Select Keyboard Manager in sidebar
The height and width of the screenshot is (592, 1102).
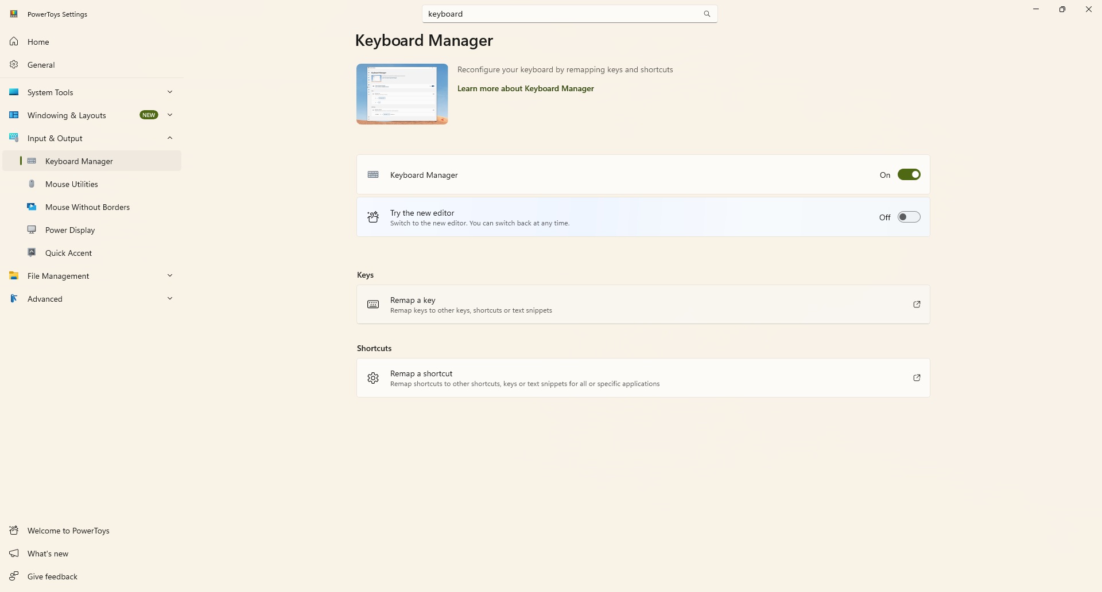pyautogui.click(x=92, y=161)
